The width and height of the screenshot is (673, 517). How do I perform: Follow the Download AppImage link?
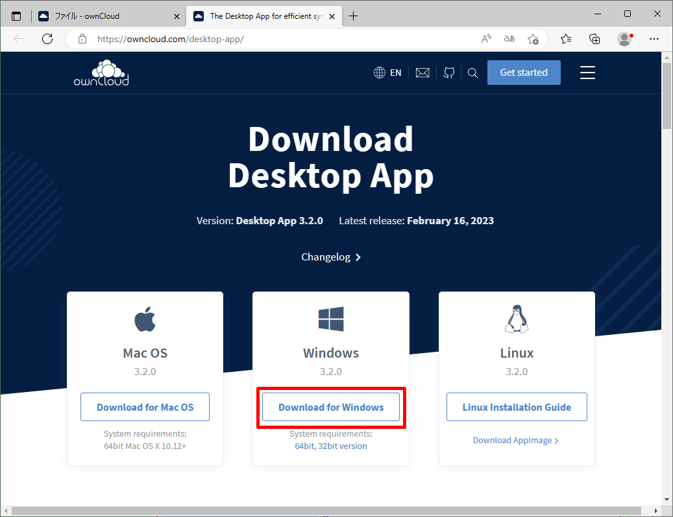tap(515, 441)
